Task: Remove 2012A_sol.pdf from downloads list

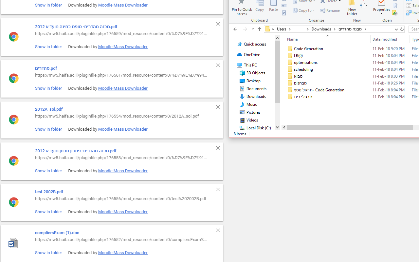Action: pos(218,107)
